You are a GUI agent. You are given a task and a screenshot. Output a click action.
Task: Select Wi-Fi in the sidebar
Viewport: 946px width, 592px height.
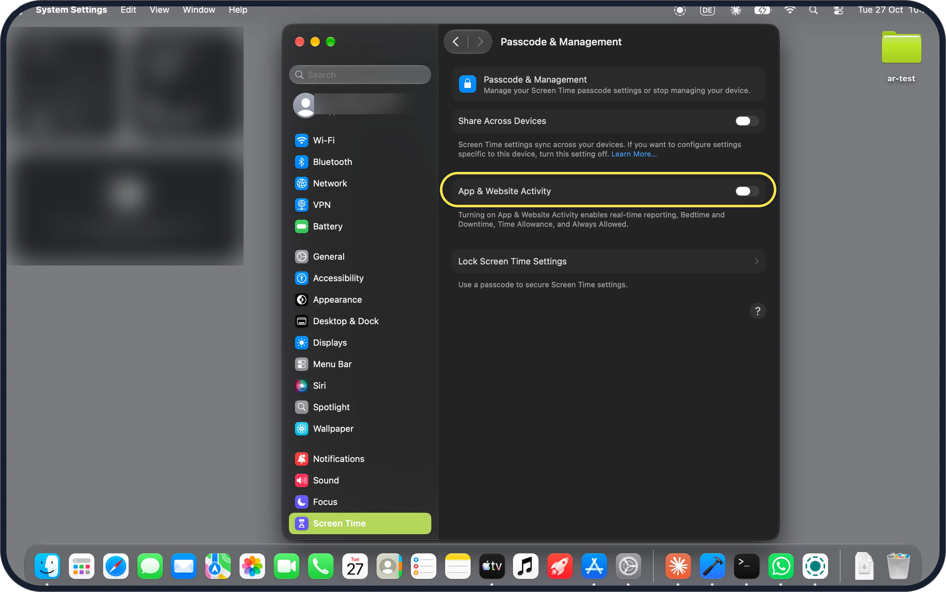tap(360, 140)
